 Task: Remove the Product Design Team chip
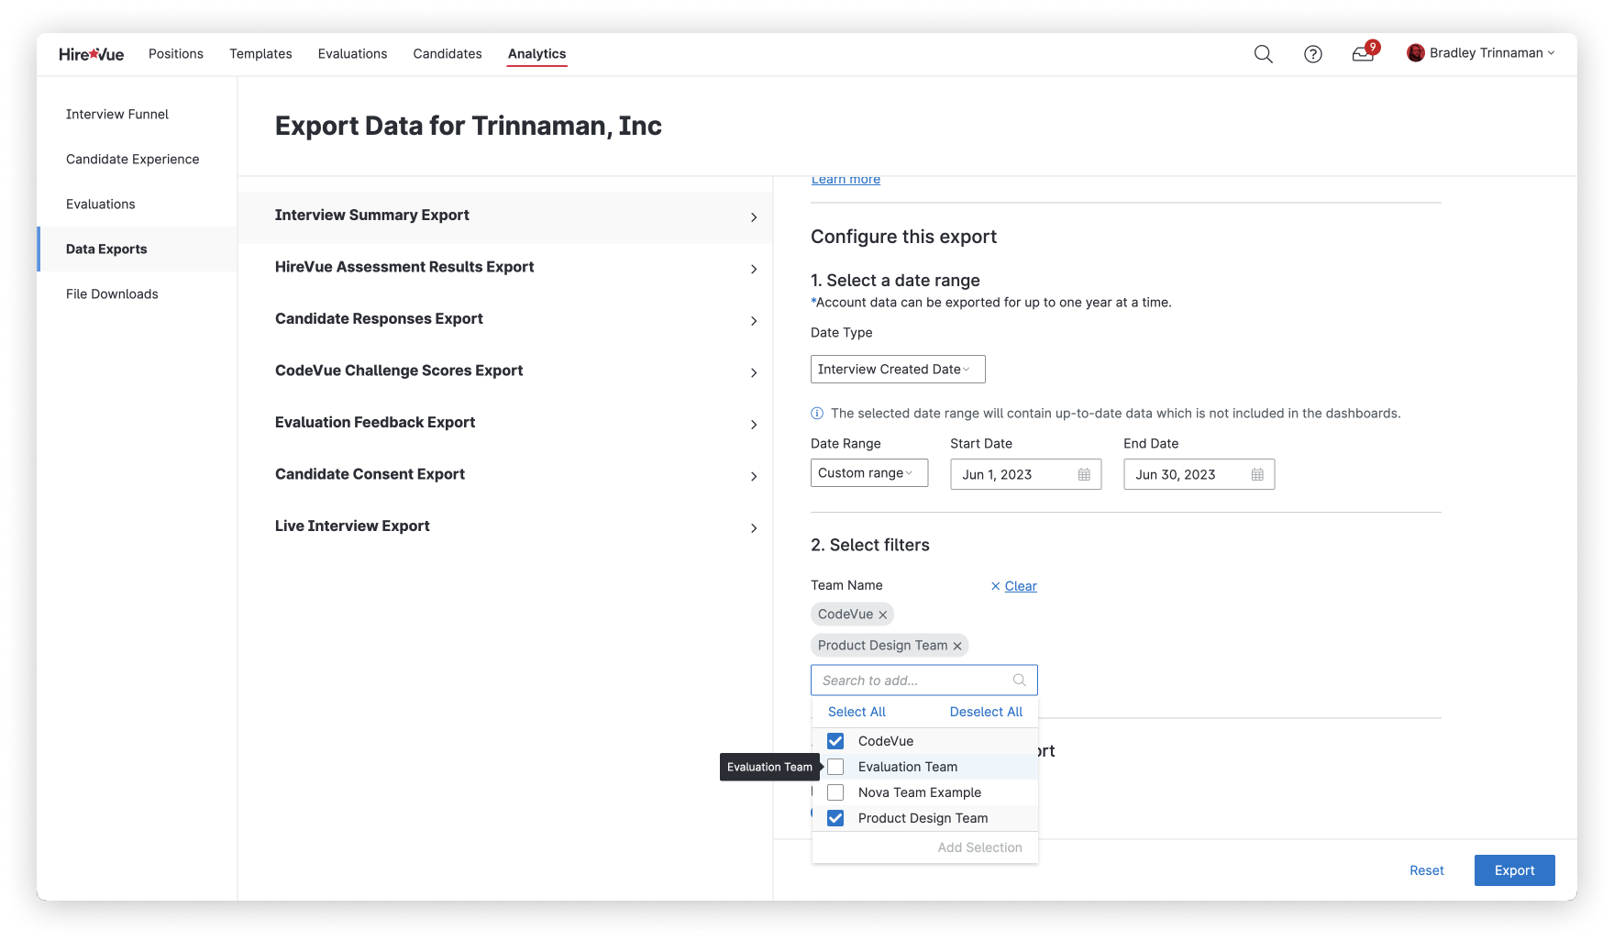(957, 646)
